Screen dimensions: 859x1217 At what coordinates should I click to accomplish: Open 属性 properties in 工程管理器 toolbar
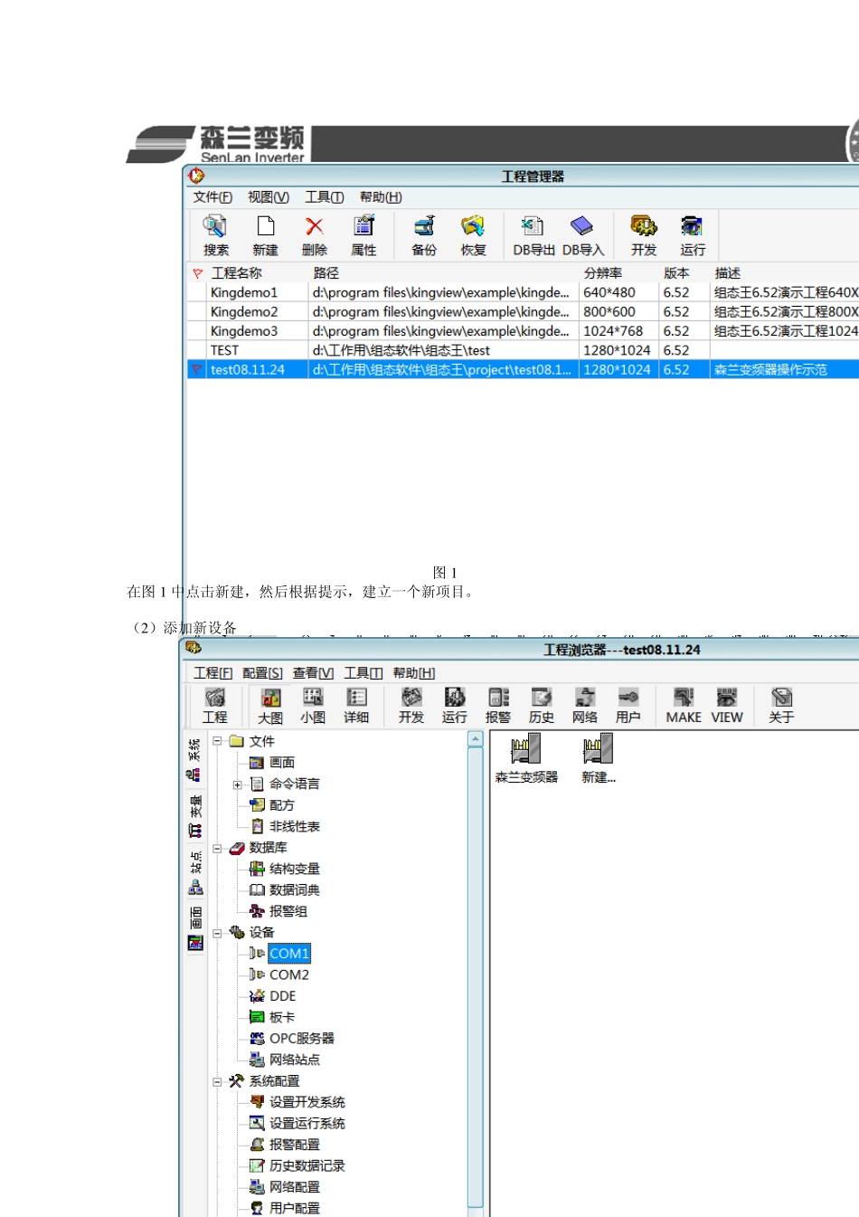coord(363,235)
